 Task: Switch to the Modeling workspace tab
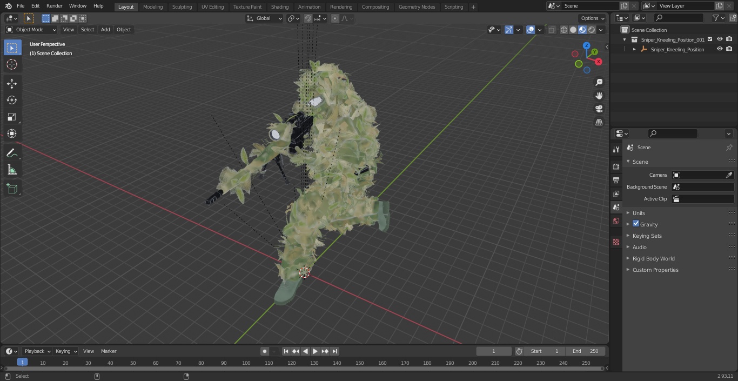pos(153,6)
